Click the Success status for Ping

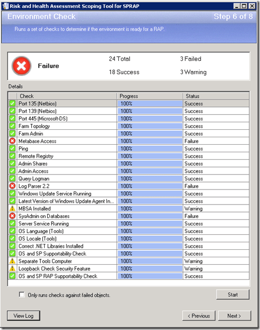[193, 149]
